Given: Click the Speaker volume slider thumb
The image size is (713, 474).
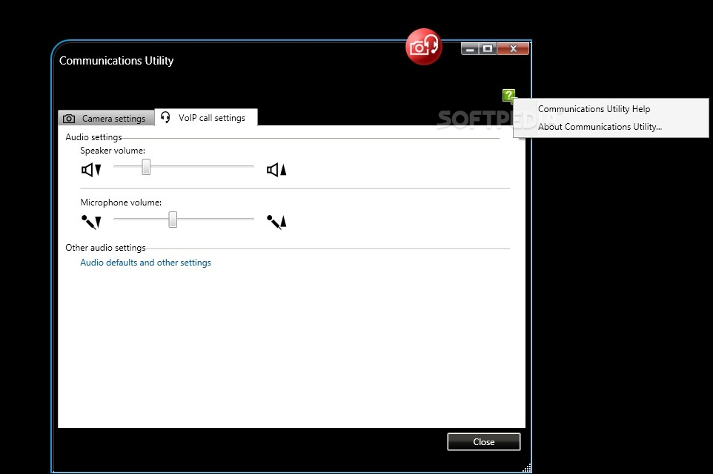Looking at the screenshot, I should click(x=146, y=167).
